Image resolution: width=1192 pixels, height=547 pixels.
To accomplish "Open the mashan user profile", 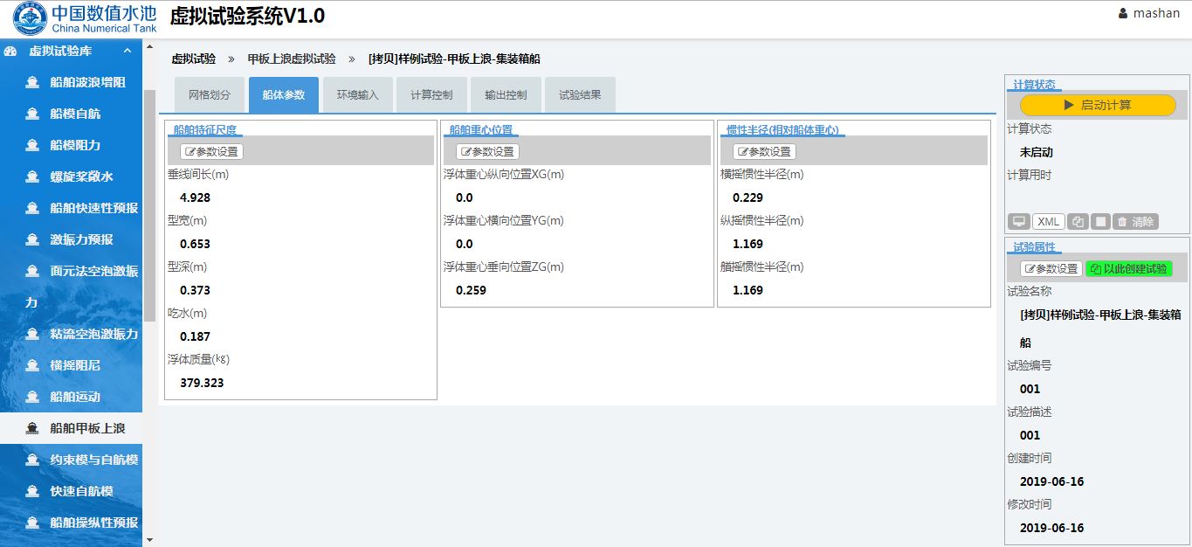I will (x=1148, y=13).
